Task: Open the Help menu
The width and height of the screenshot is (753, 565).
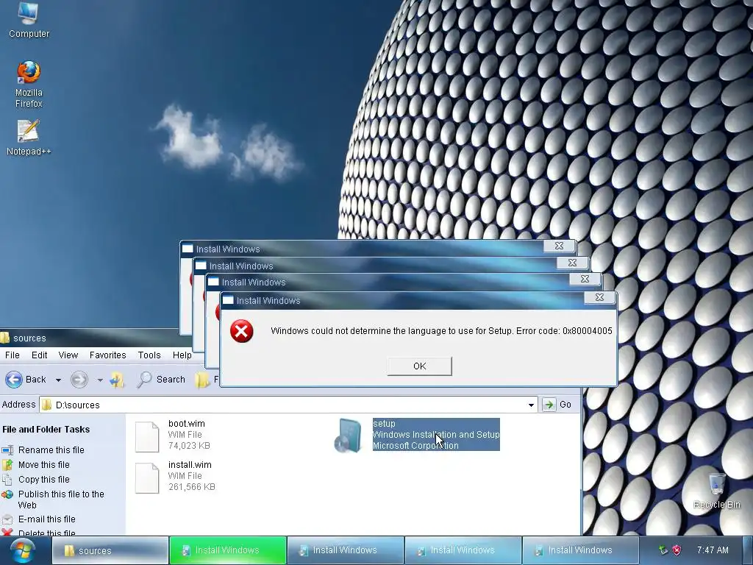Action: click(x=182, y=355)
